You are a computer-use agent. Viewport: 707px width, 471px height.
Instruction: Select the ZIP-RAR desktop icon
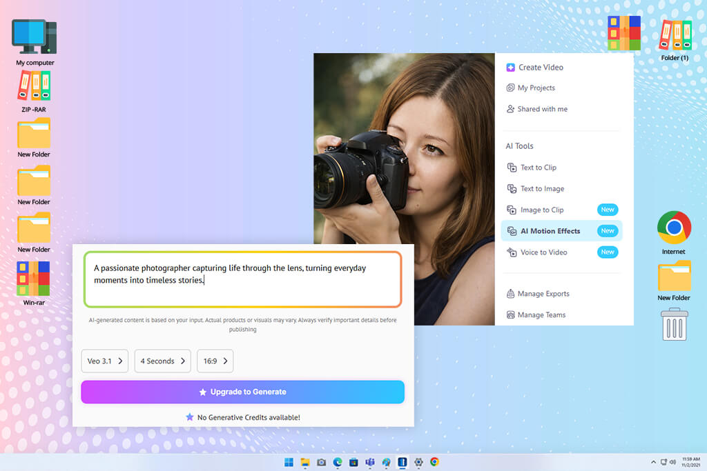(x=34, y=92)
